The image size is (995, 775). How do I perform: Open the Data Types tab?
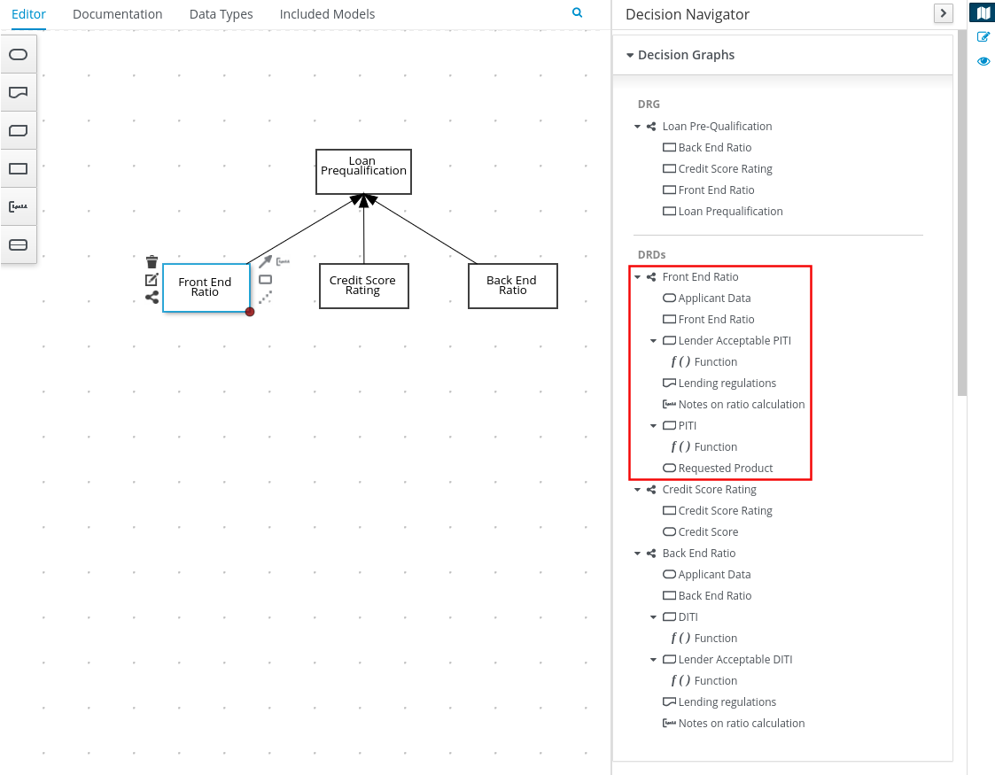(x=221, y=14)
